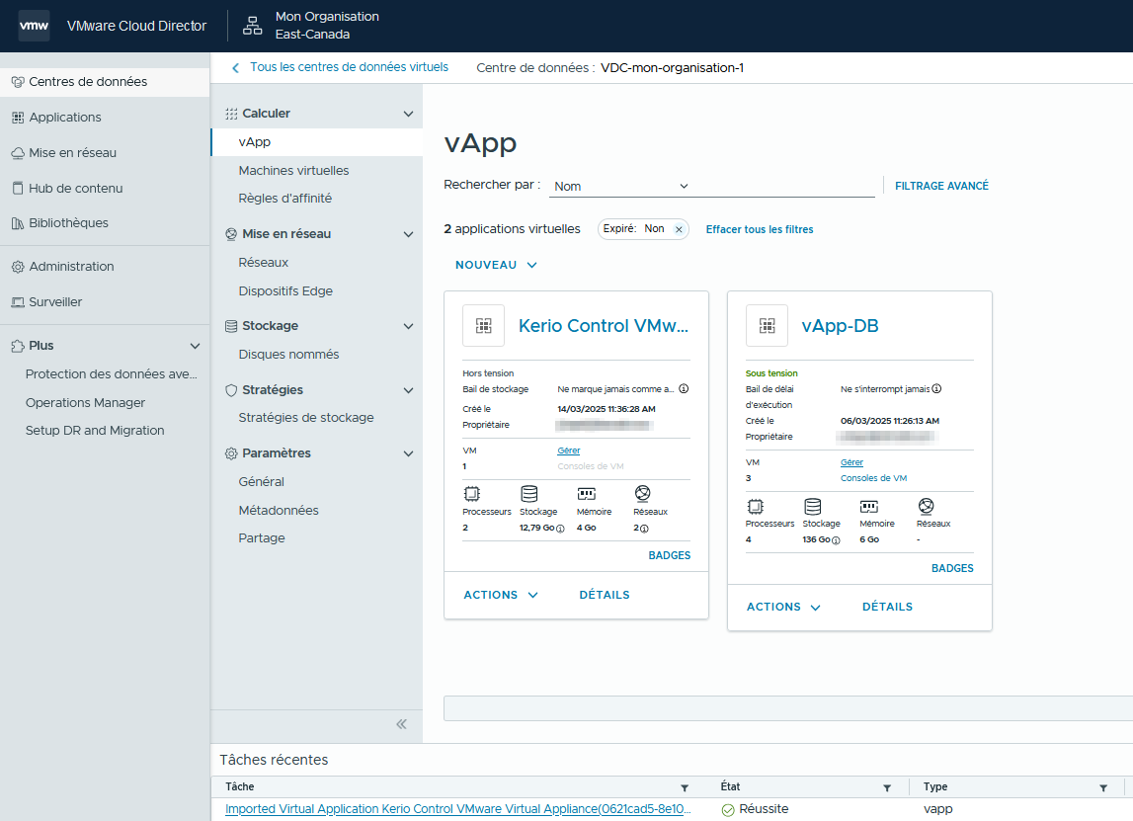Open the organisation hierarchy icon
1133x821 pixels.
(252, 26)
